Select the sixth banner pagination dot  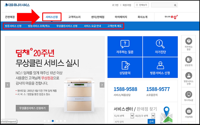pyautogui.click(x=65, y=121)
